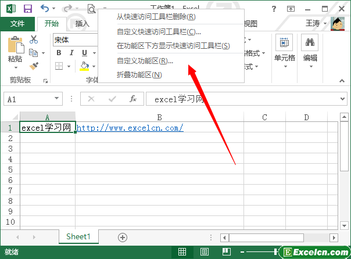Apply yellow fill color to cell
Image resolution: width=351 pixels, height=259 pixels.
(84, 66)
